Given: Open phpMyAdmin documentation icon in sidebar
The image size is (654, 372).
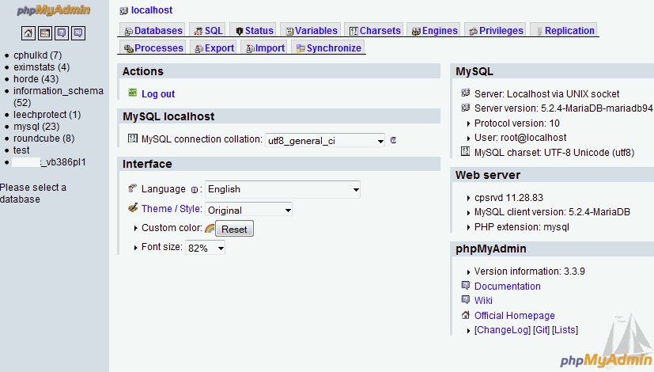Looking at the screenshot, I should (x=62, y=33).
